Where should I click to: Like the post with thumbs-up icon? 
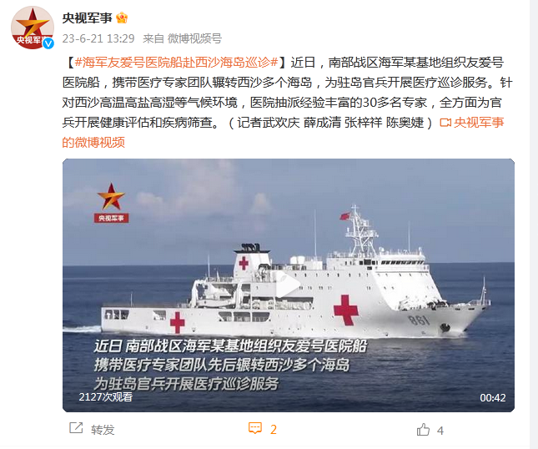pos(423,430)
